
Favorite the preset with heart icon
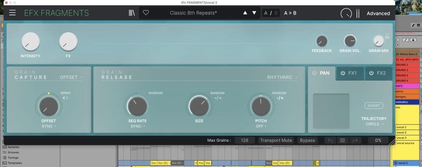click(145, 13)
